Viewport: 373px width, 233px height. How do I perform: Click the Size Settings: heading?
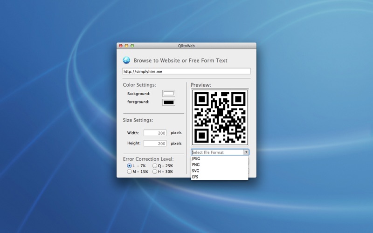pyautogui.click(x=138, y=120)
